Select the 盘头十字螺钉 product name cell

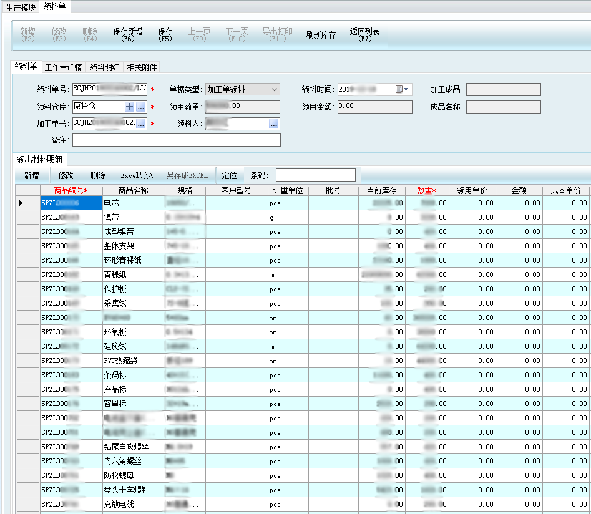tap(134, 490)
